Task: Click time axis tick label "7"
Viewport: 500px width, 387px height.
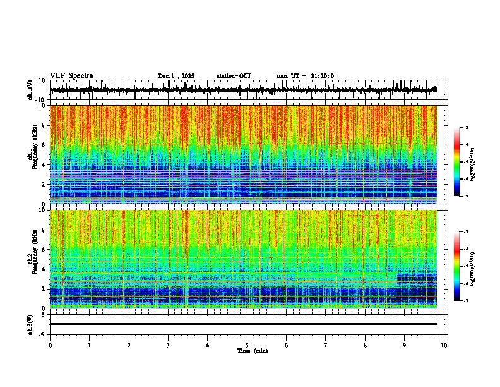Action: (x=326, y=345)
